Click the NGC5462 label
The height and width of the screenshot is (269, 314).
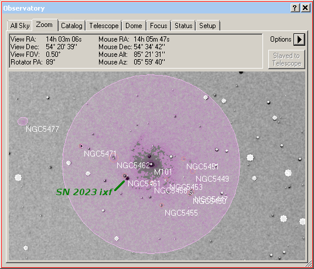(x=133, y=165)
